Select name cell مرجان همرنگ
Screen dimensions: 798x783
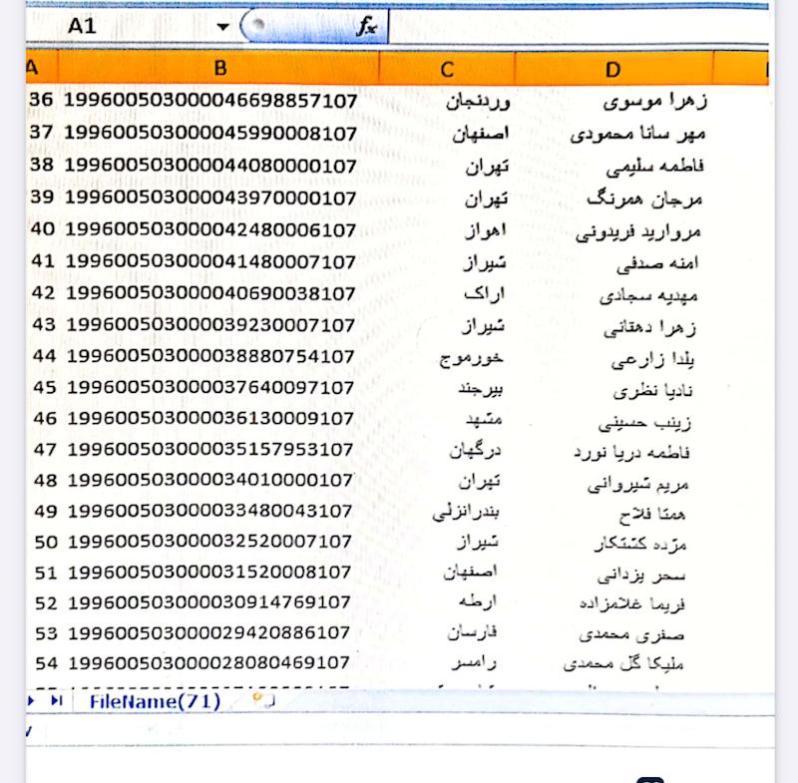point(644,198)
